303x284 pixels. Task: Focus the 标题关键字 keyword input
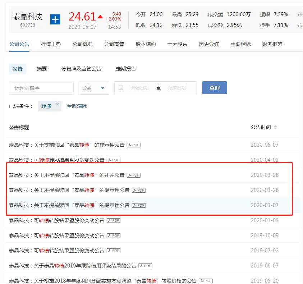pyautogui.click(x=41, y=88)
